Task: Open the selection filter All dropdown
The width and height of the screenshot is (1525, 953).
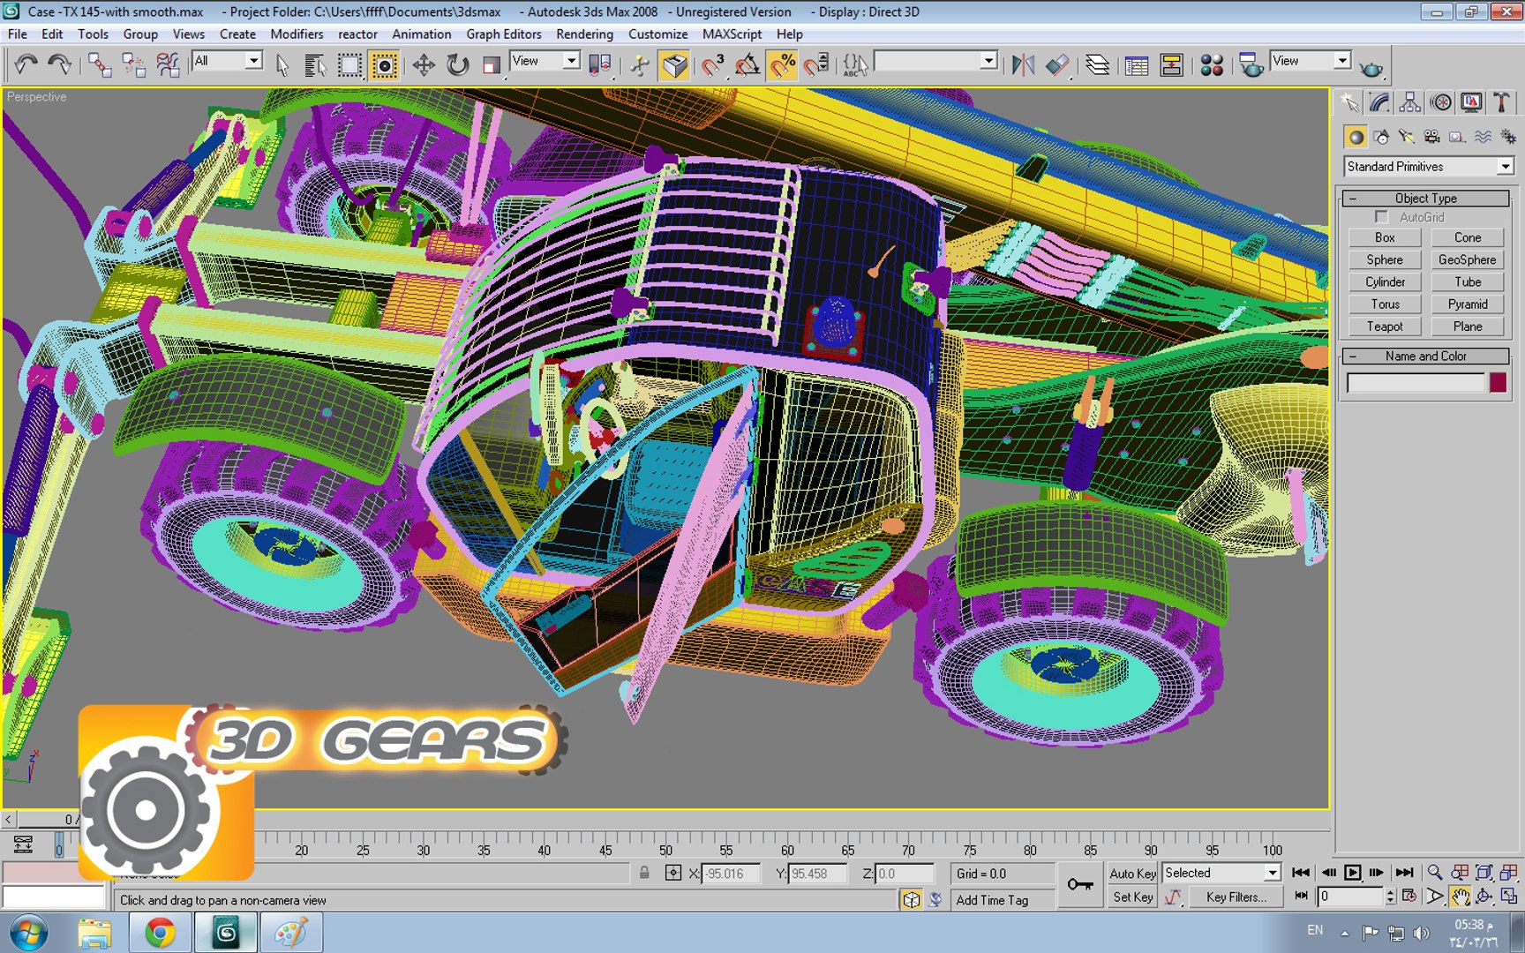Action: coord(228,61)
